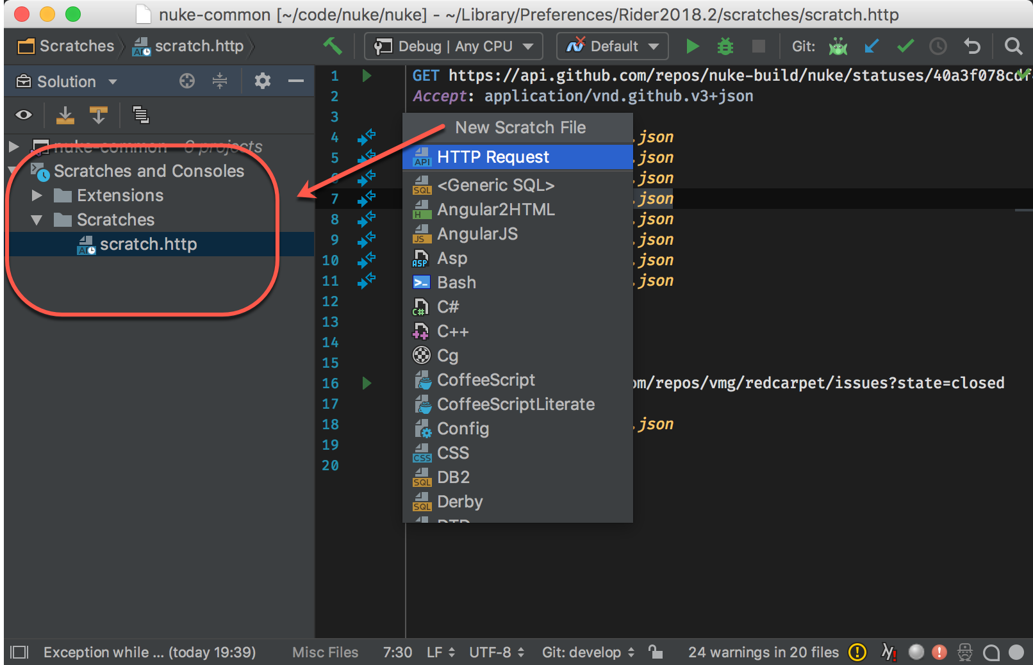Choose Angular2HTML scratch type
Viewport: 1033px width, 665px height.
pos(518,209)
